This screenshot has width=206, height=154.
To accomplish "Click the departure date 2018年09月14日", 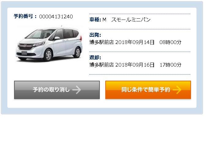I will (x=135, y=42).
